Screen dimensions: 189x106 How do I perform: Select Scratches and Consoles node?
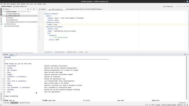coord(12,26)
